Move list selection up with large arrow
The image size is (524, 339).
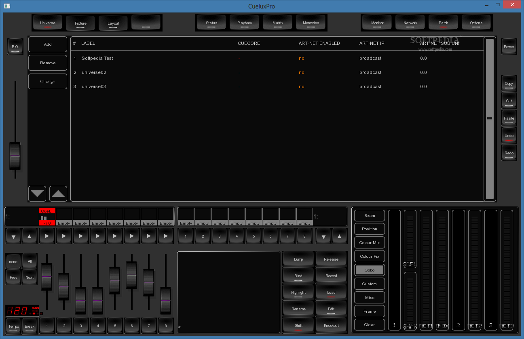tap(58, 194)
